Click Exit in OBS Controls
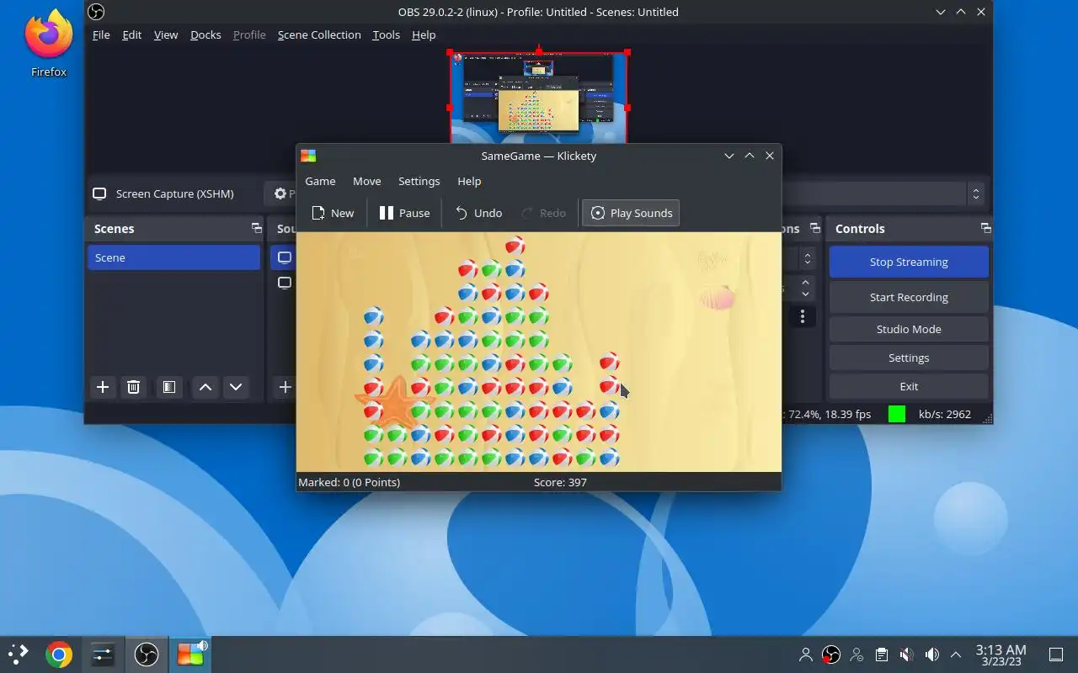 point(909,386)
